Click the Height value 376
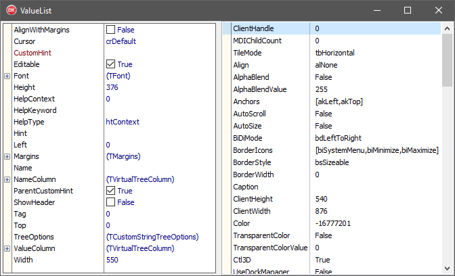Screen dimensions: 455x276 (x=112, y=87)
